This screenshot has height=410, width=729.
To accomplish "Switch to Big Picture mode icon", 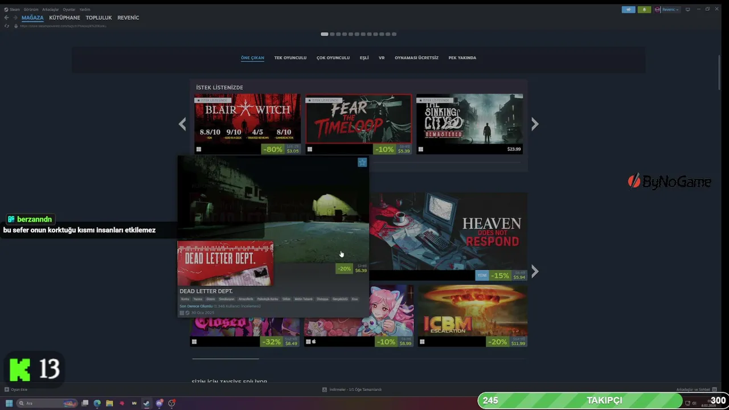I will click(688, 10).
